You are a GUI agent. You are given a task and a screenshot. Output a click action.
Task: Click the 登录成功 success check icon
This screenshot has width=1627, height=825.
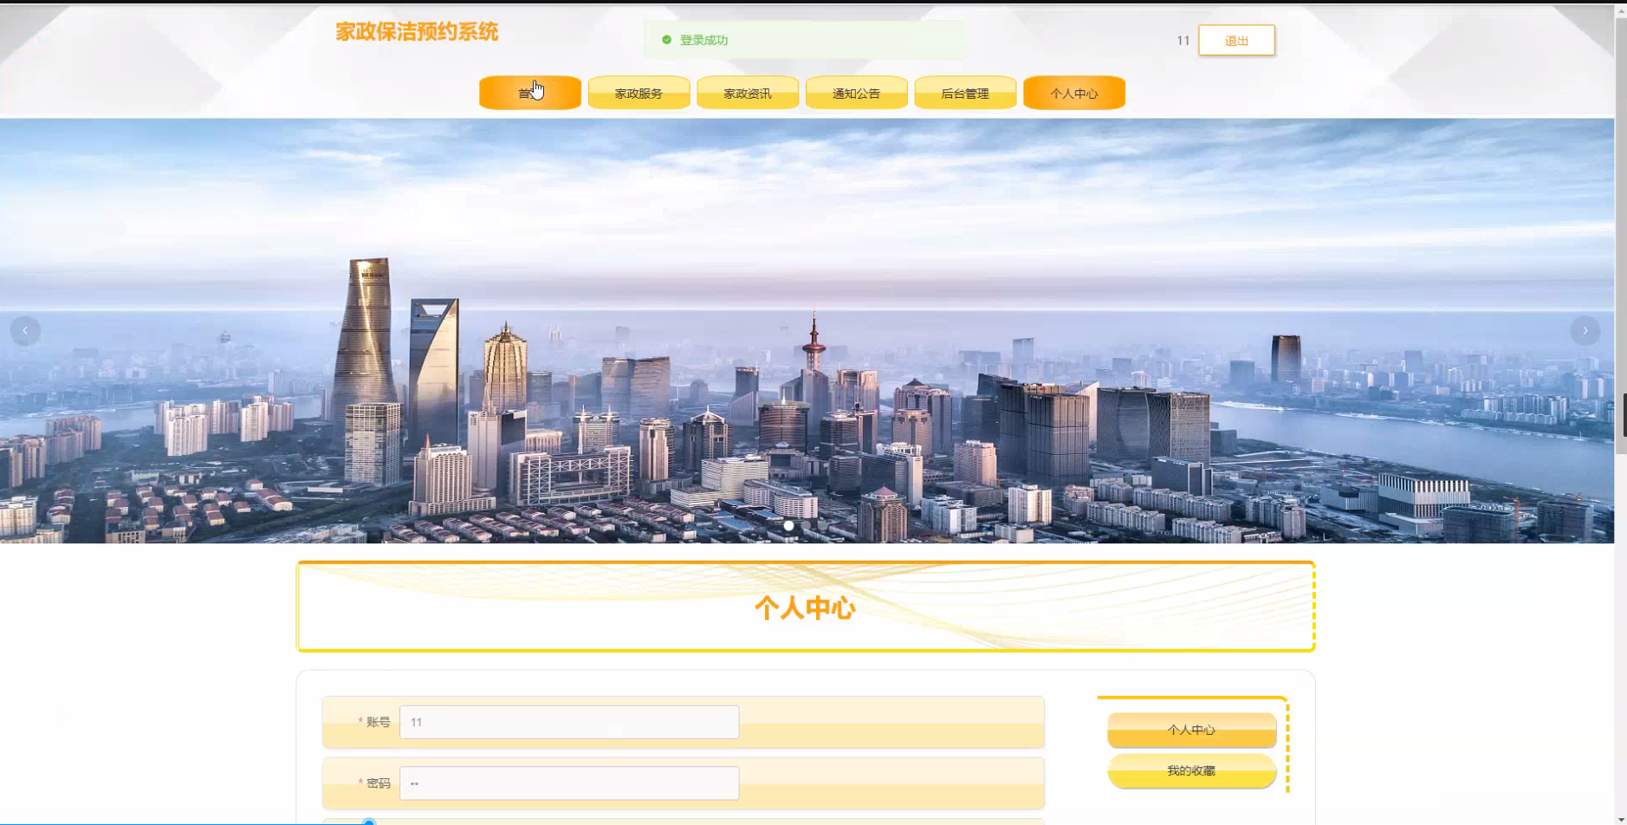coord(666,40)
